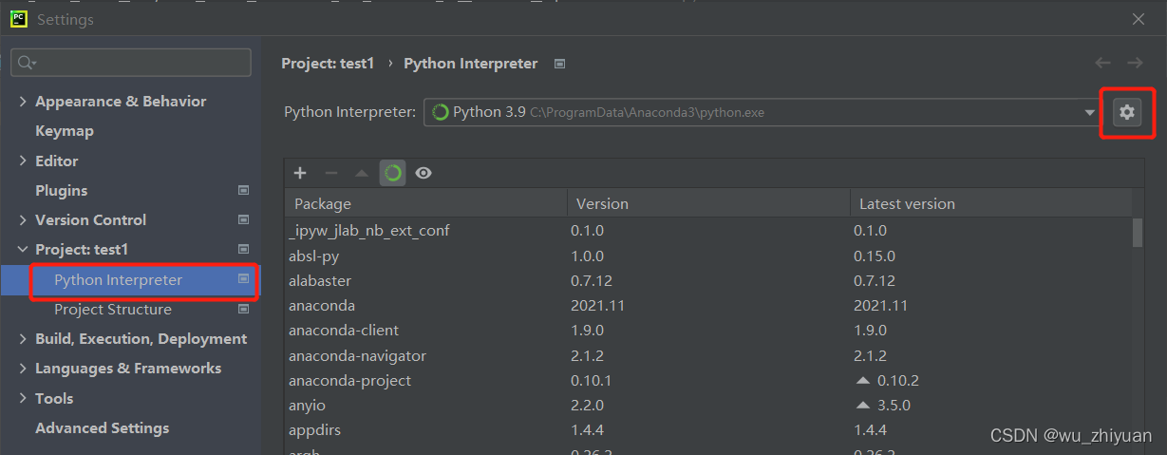Click the navigate back arrow

click(1102, 63)
